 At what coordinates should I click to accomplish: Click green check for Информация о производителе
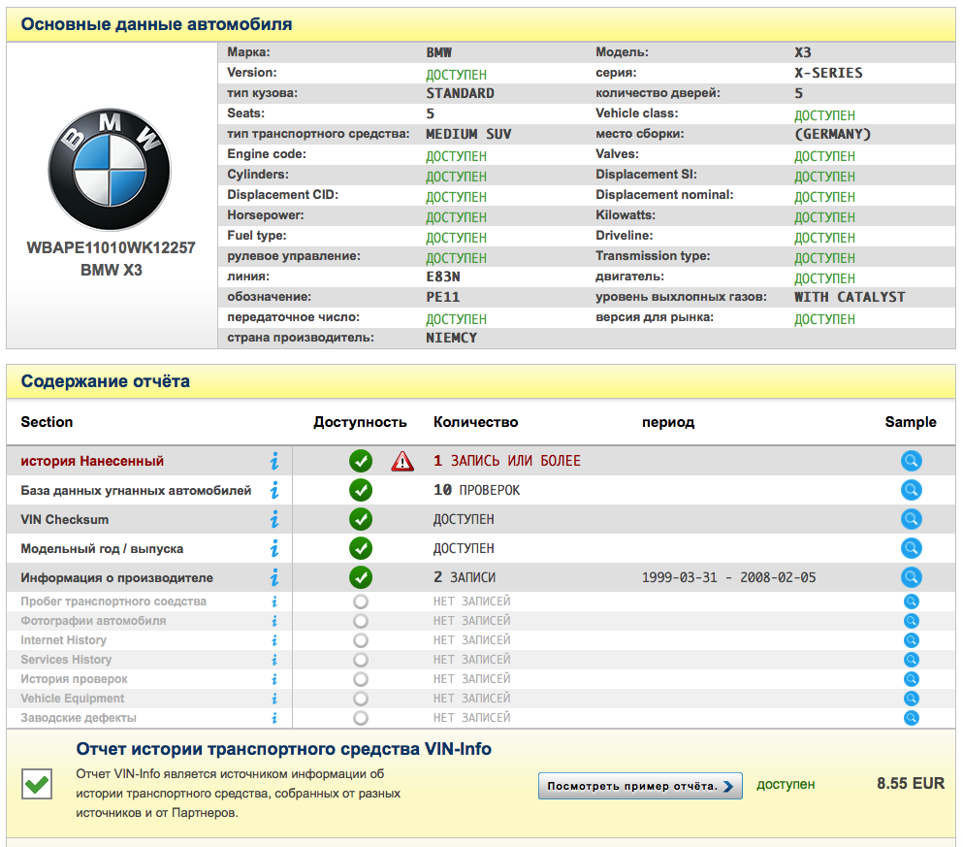pos(361,577)
